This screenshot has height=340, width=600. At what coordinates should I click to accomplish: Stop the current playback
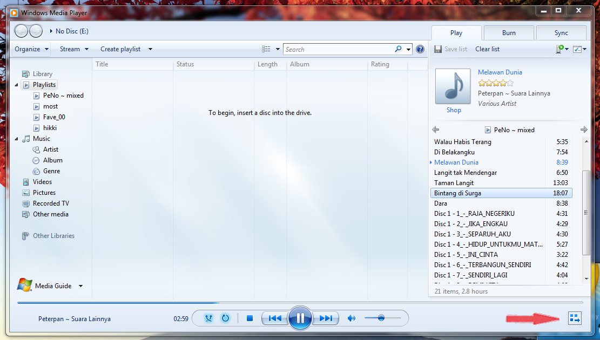click(250, 318)
